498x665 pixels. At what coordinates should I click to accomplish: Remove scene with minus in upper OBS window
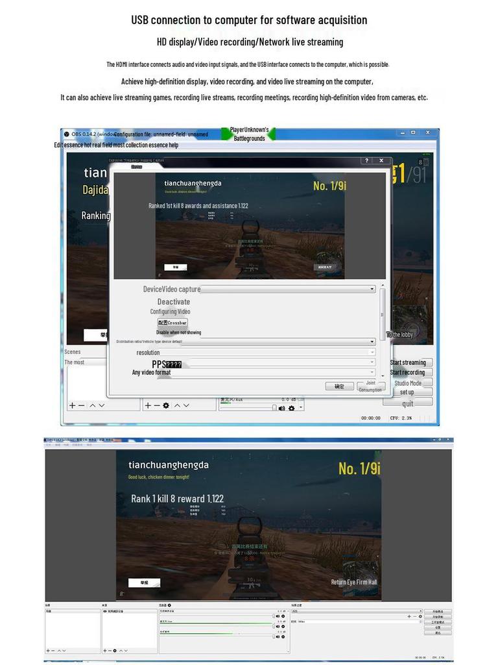(81, 405)
